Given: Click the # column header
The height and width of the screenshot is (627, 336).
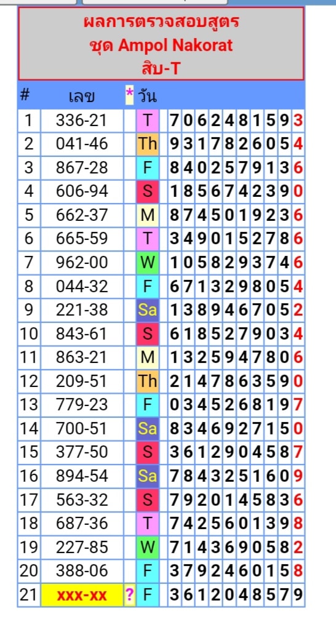Looking at the screenshot, I should click(25, 95).
